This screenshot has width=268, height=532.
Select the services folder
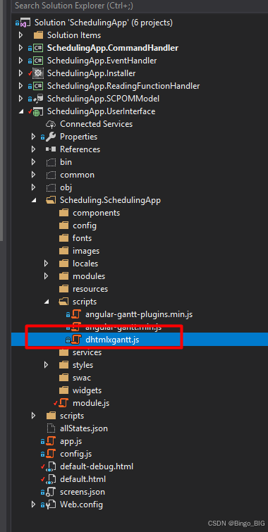(87, 352)
